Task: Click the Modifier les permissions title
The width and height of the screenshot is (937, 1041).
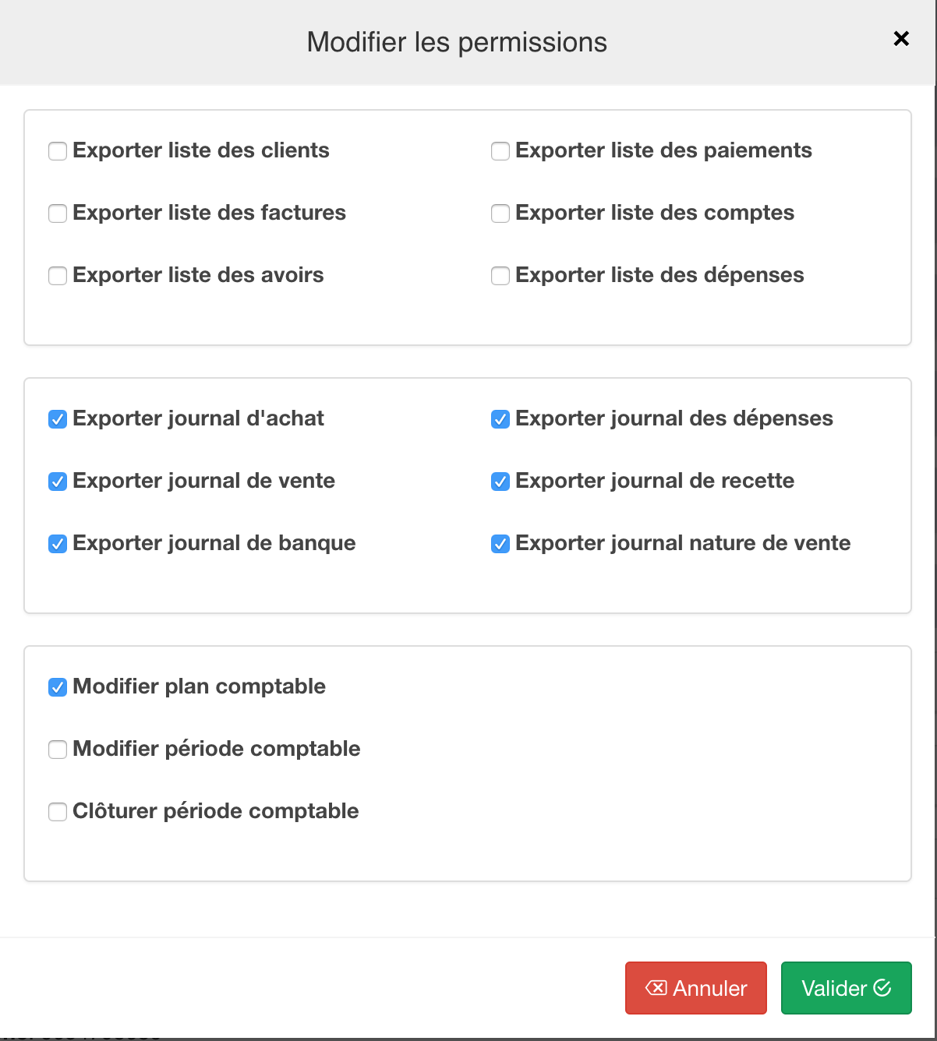Action: [x=457, y=42]
